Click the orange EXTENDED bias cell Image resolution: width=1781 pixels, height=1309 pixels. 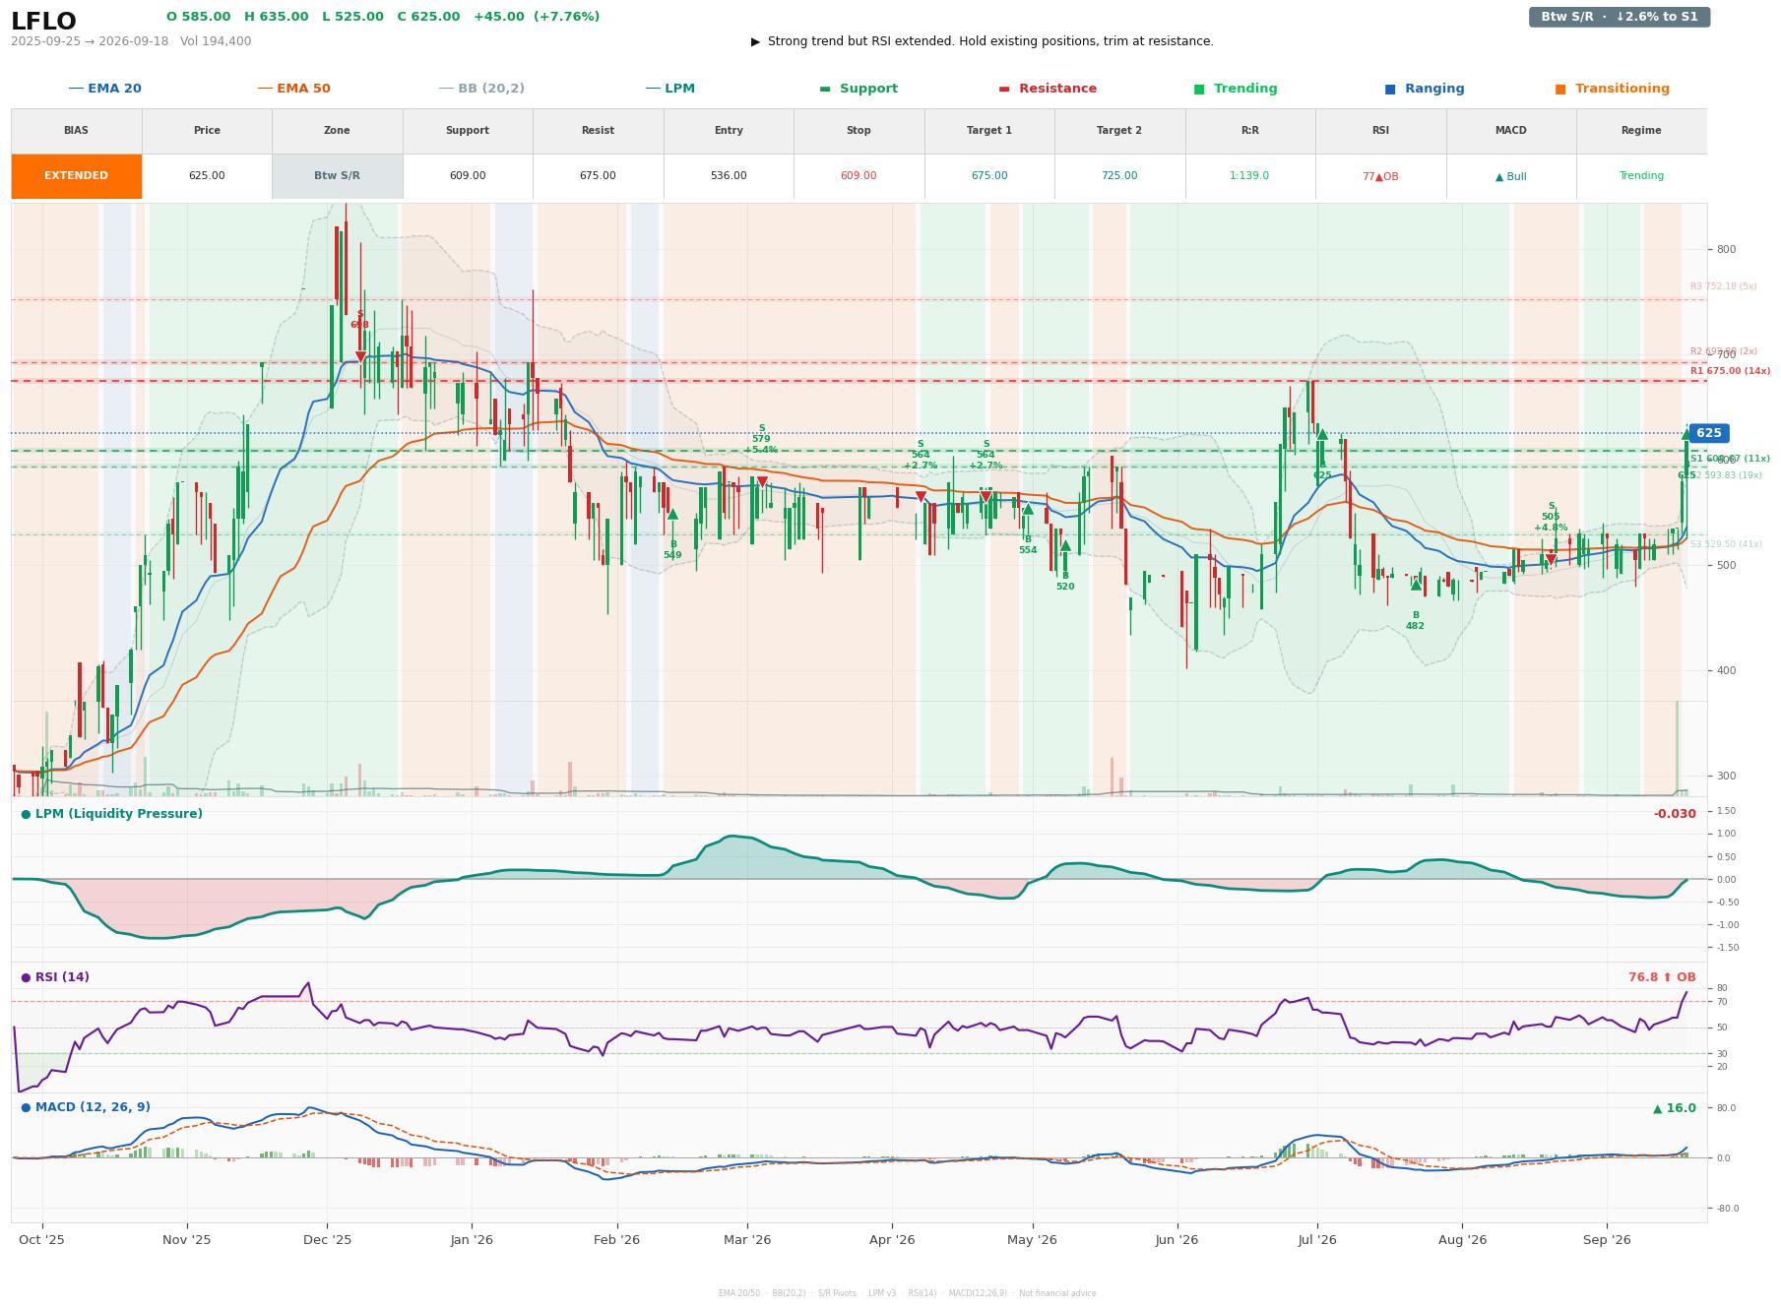(77, 176)
